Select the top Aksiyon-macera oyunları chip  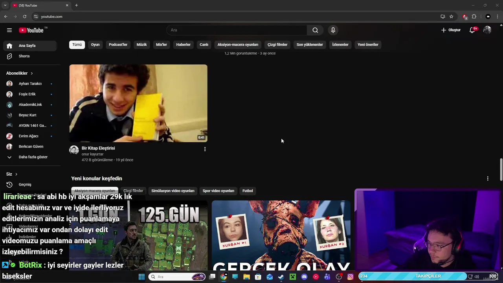[238, 44]
